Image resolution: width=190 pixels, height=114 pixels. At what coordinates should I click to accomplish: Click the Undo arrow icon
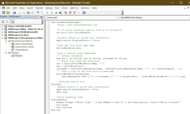[x=38, y=12]
